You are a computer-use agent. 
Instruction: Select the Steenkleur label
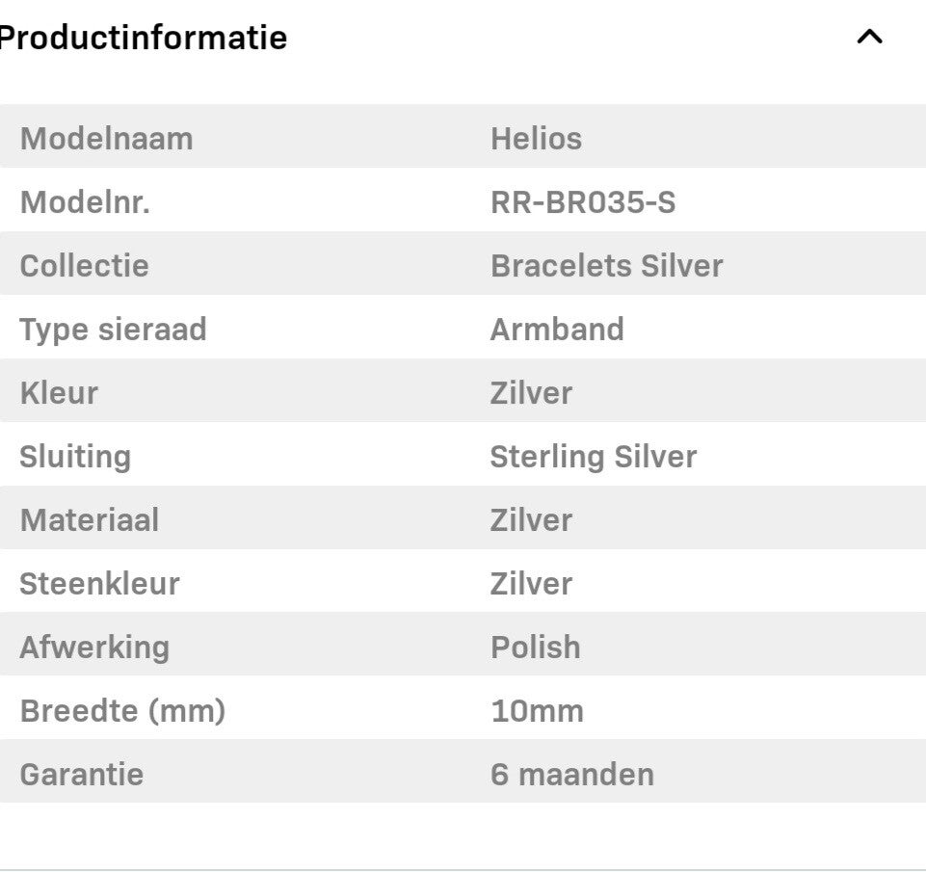99,584
